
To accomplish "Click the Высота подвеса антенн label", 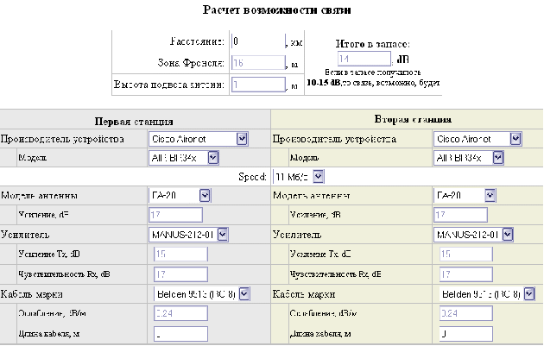I will (169, 85).
